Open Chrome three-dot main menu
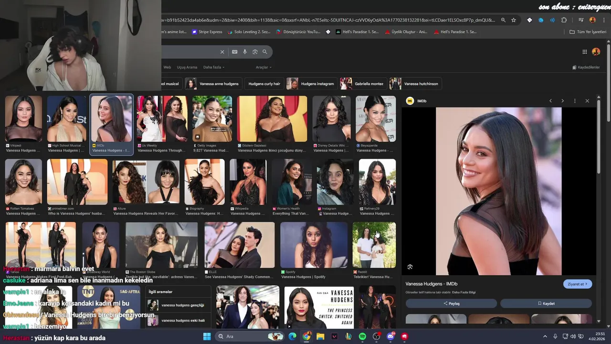Viewport: 611px width, 344px height. pyautogui.click(x=604, y=20)
